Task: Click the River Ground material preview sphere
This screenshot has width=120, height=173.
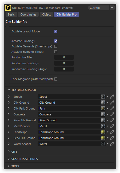Action: point(103,120)
